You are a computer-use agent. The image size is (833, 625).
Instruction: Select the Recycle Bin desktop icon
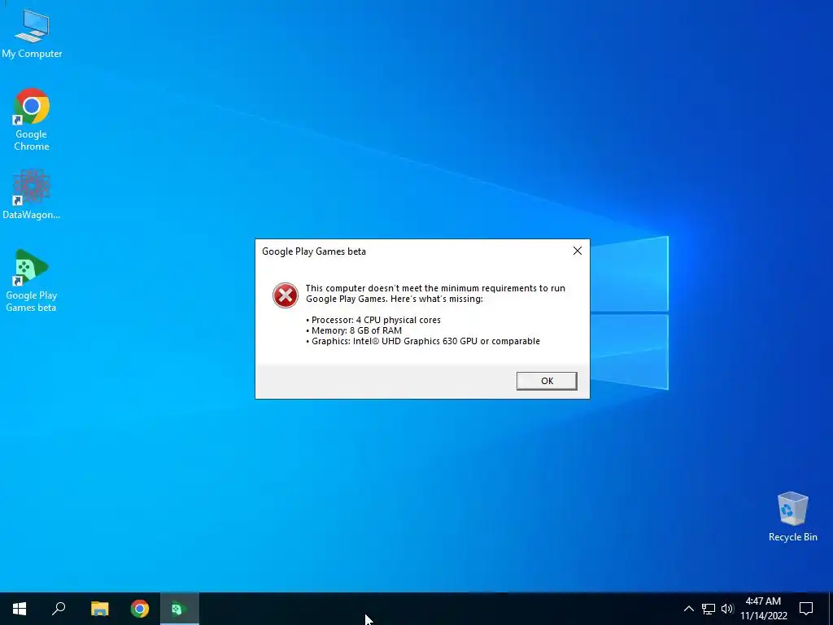(x=792, y=517)
